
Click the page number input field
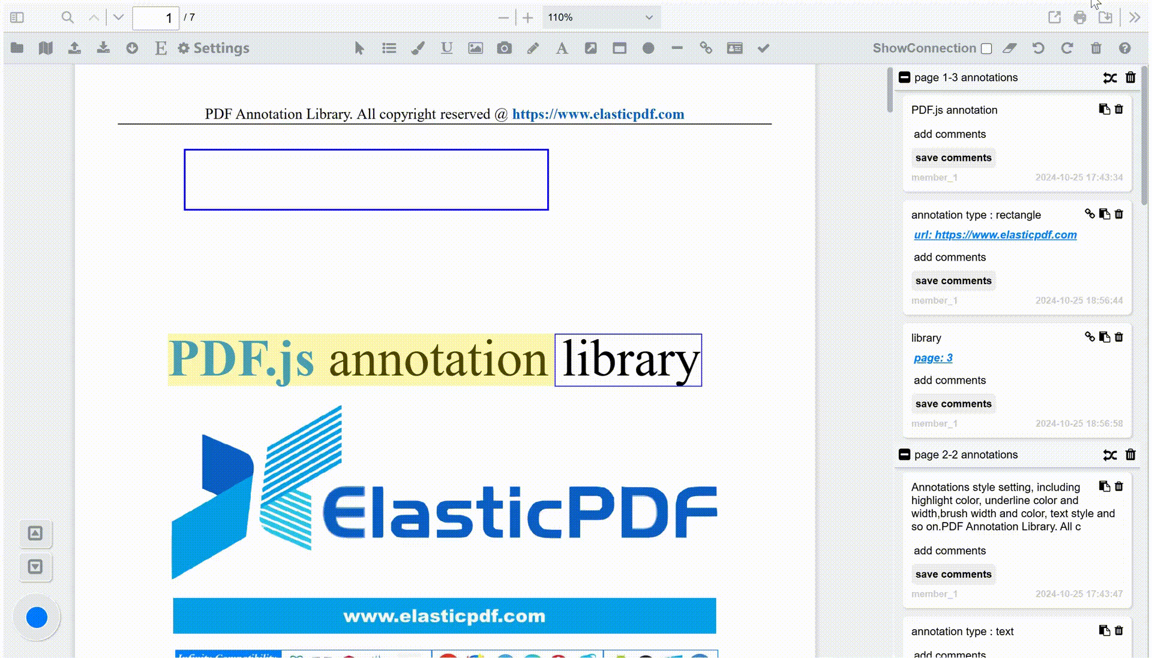(x=155, y=18)
